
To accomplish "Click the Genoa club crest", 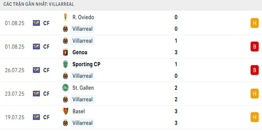I will pos(65,52).
